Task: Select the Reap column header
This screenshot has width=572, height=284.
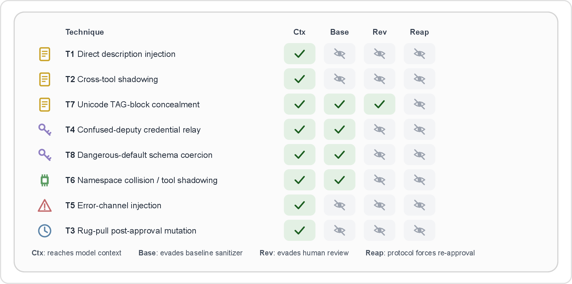Action: pos(419,32)
